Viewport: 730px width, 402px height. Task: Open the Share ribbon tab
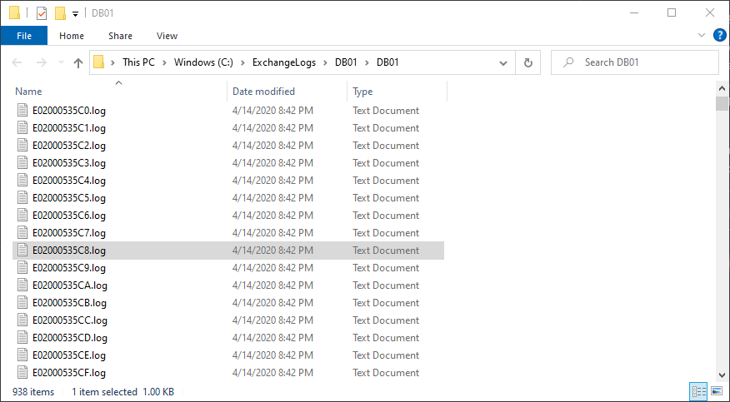[x=120, y=35]
